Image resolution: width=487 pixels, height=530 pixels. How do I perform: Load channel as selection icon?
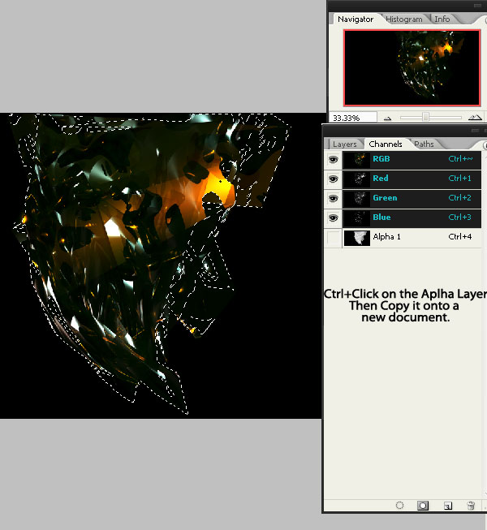tap(400, 506)
